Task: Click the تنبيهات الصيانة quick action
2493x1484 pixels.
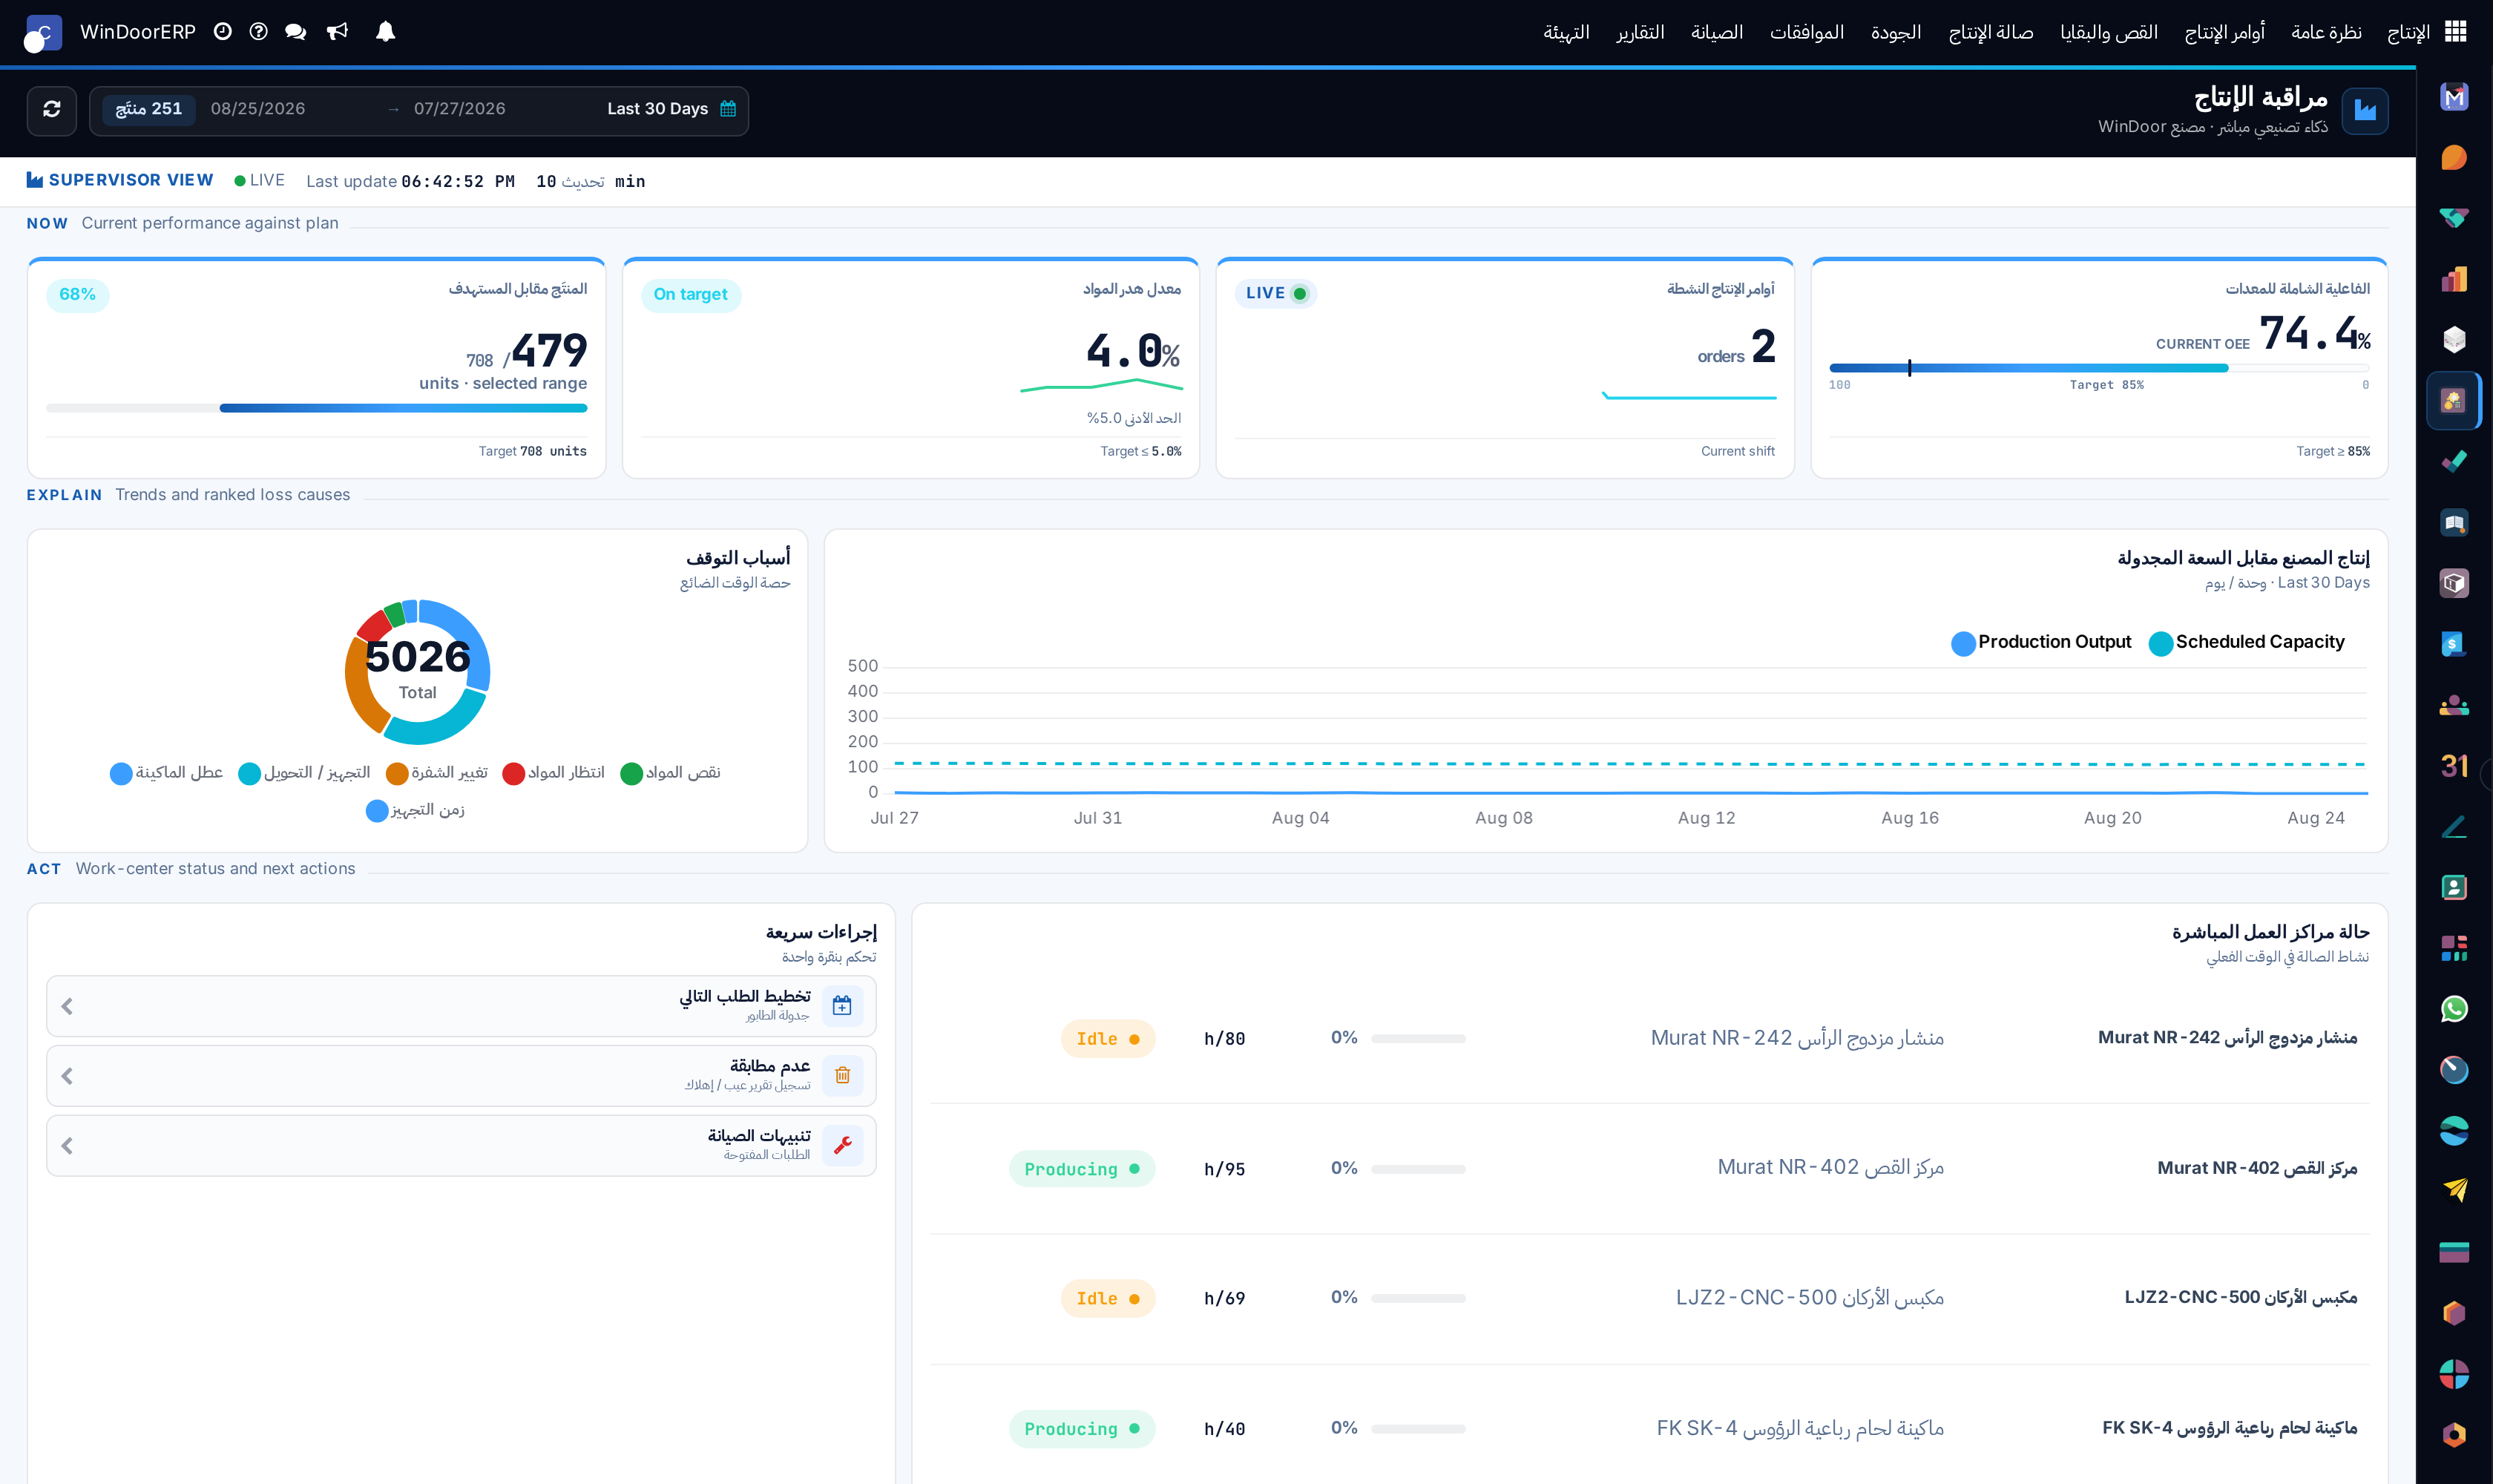Action: (461, 1146)
